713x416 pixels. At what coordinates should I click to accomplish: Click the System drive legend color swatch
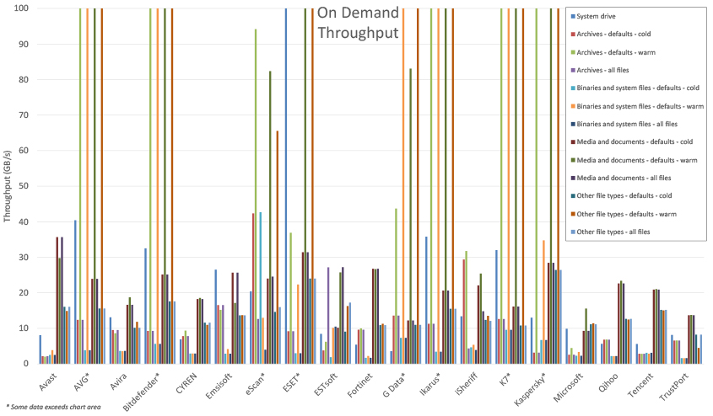tap(574, 16)
